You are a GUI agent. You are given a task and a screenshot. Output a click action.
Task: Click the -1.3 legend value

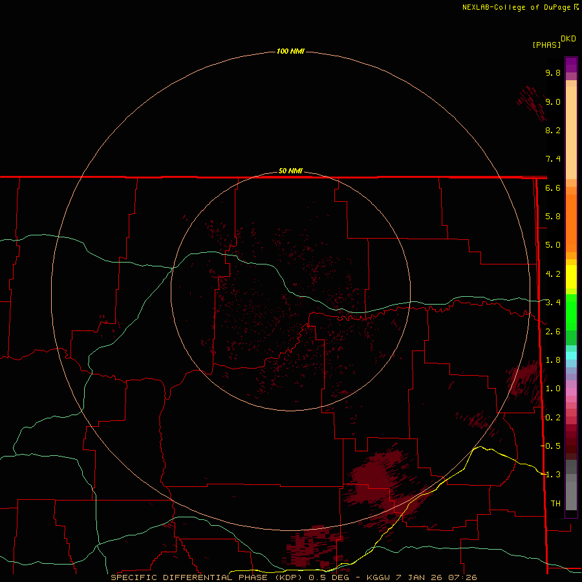551,475
